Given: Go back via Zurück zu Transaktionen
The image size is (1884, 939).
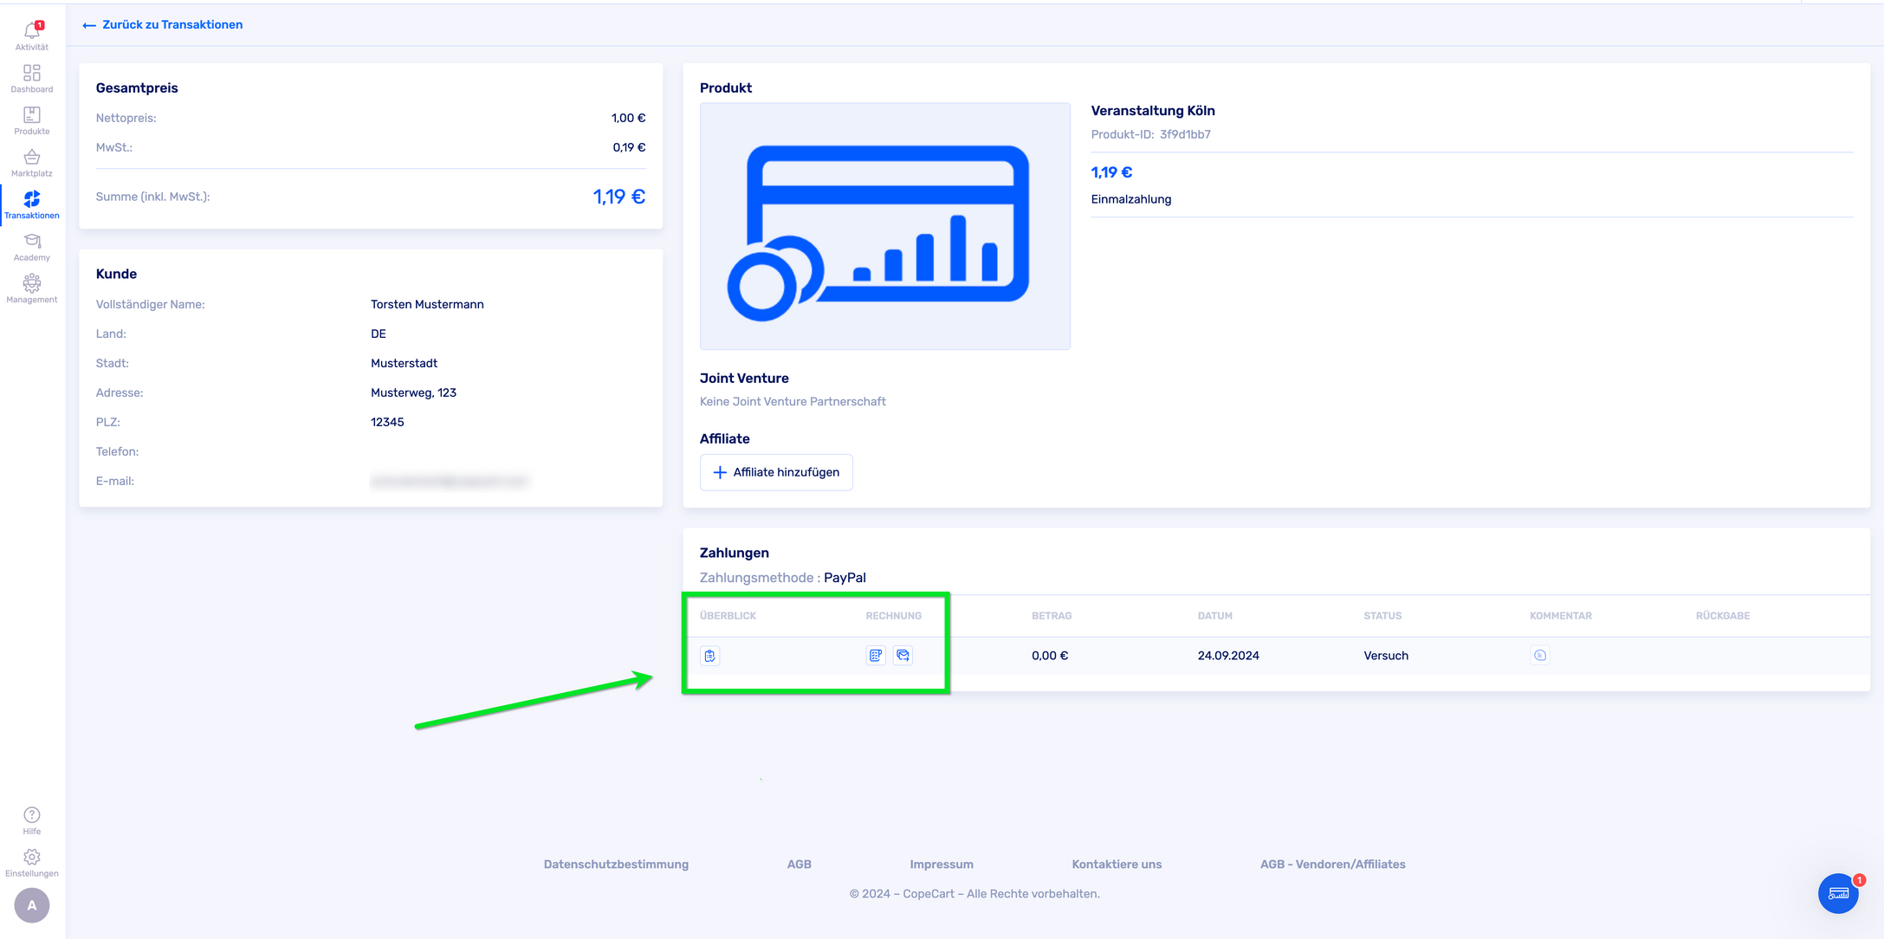Looking at the screenshot, I should point(163,24).
